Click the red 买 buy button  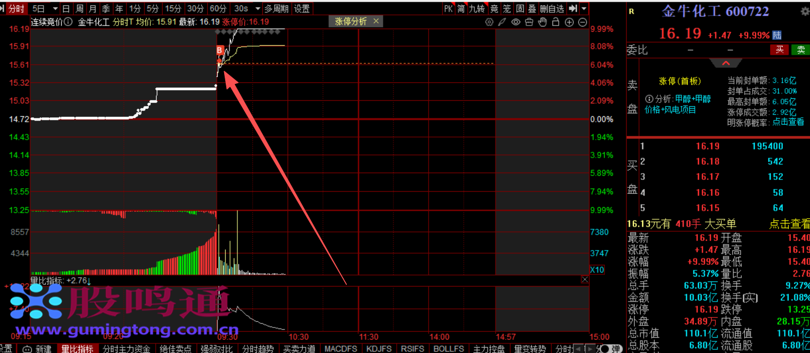pos(780,49)
